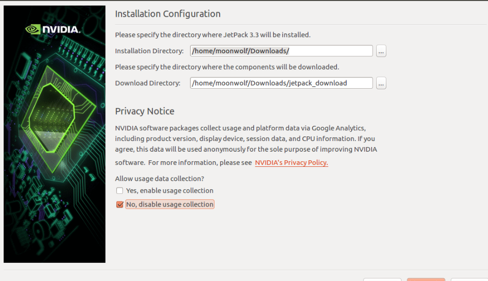
Task: Browse for the Installation Directory folder
Action: [x=381, y=51]
